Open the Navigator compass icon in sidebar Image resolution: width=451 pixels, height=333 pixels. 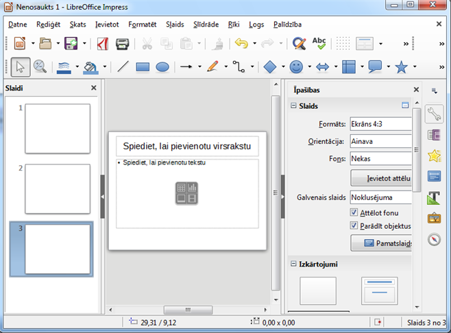coord(433,239)
